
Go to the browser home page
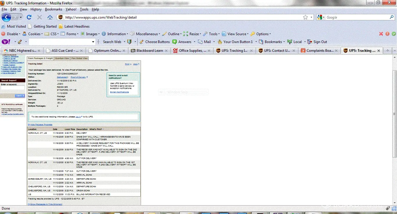tap(50, 17)
